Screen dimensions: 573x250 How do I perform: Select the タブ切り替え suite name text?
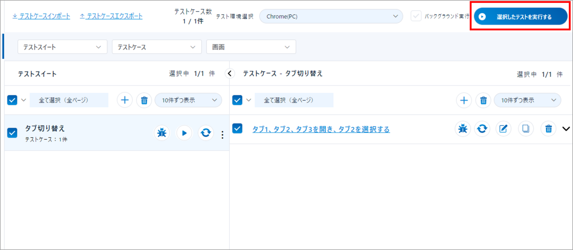[x=45, y=128]
